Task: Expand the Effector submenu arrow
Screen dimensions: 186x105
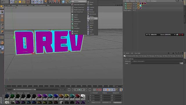Action: coord(86,1)
